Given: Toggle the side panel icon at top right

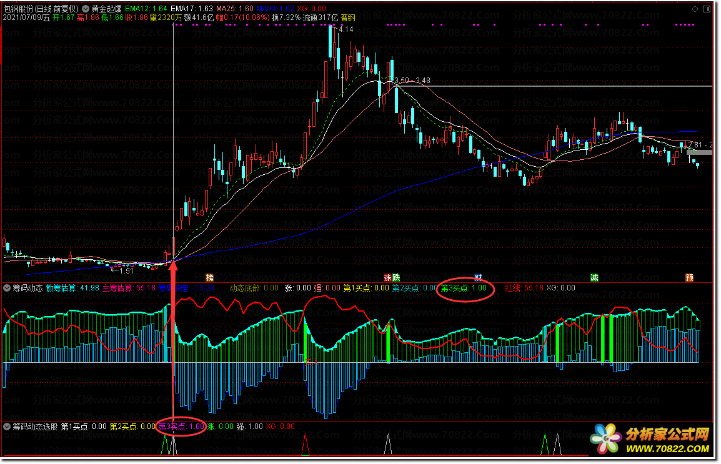Looking at the screenshot, I should [x=707, y=9].
